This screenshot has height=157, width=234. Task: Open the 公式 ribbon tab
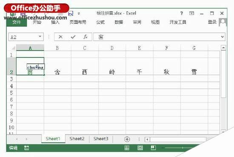coord(100,22)
